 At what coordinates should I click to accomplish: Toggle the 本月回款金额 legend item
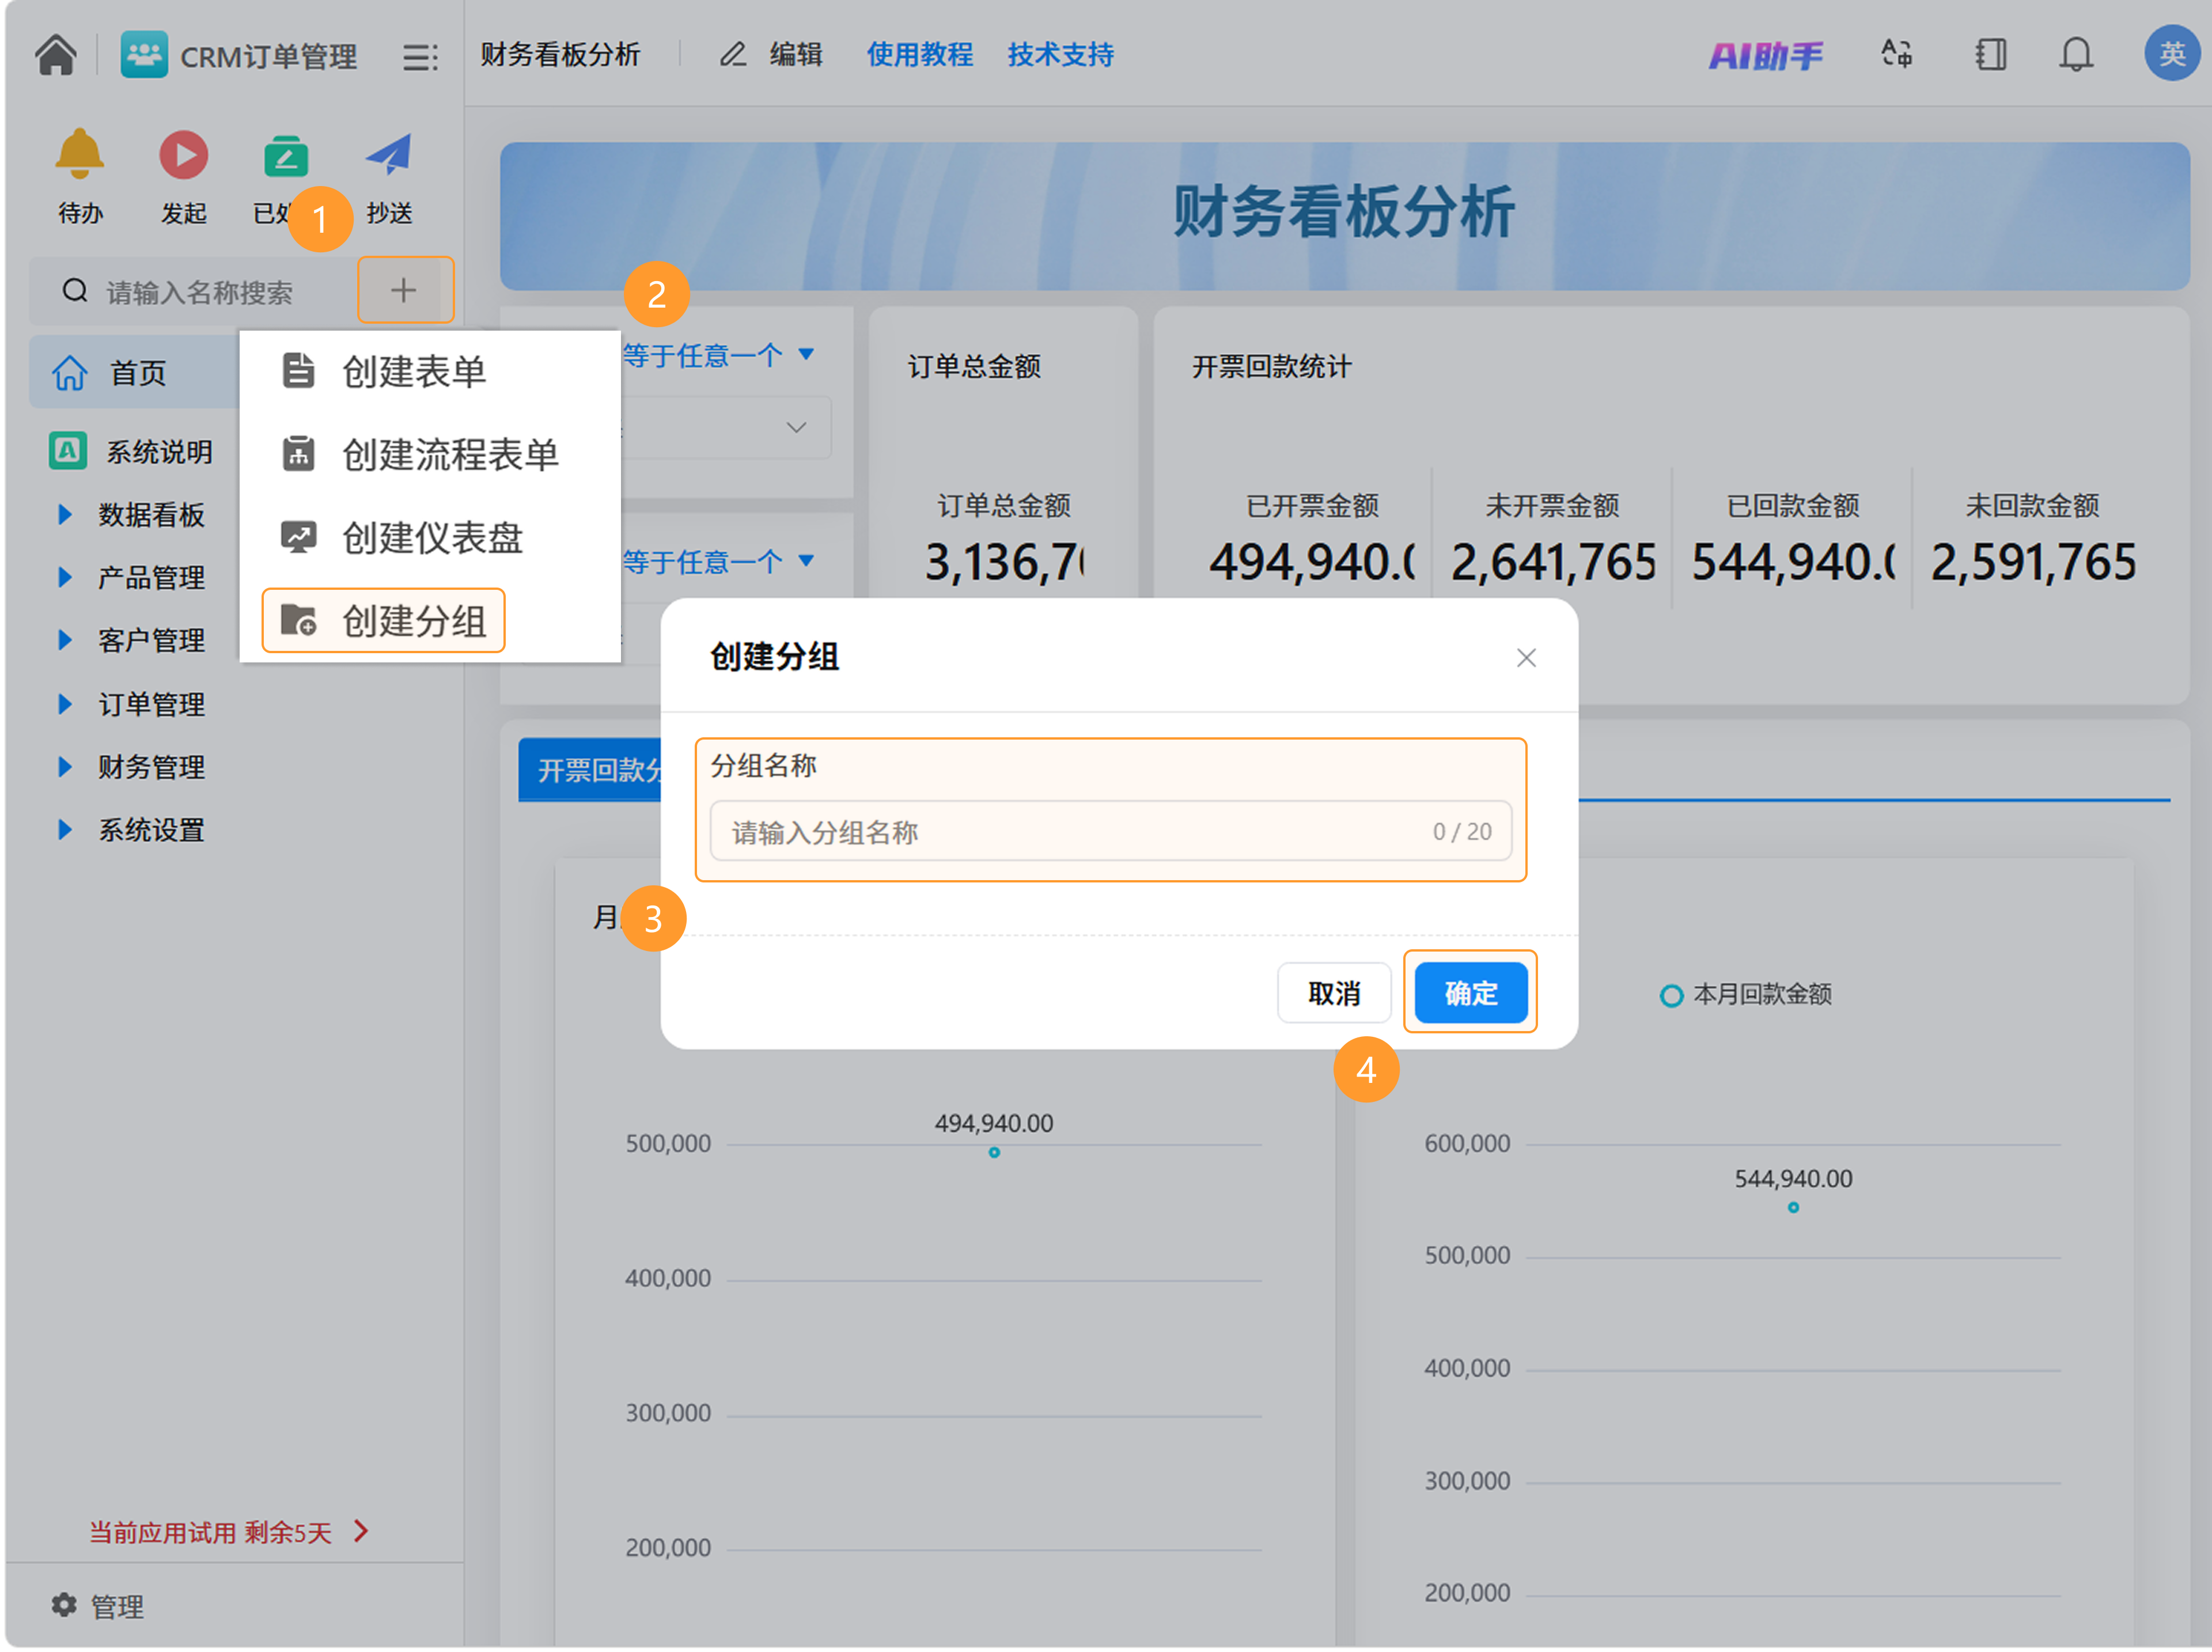tap(1746, 995)
